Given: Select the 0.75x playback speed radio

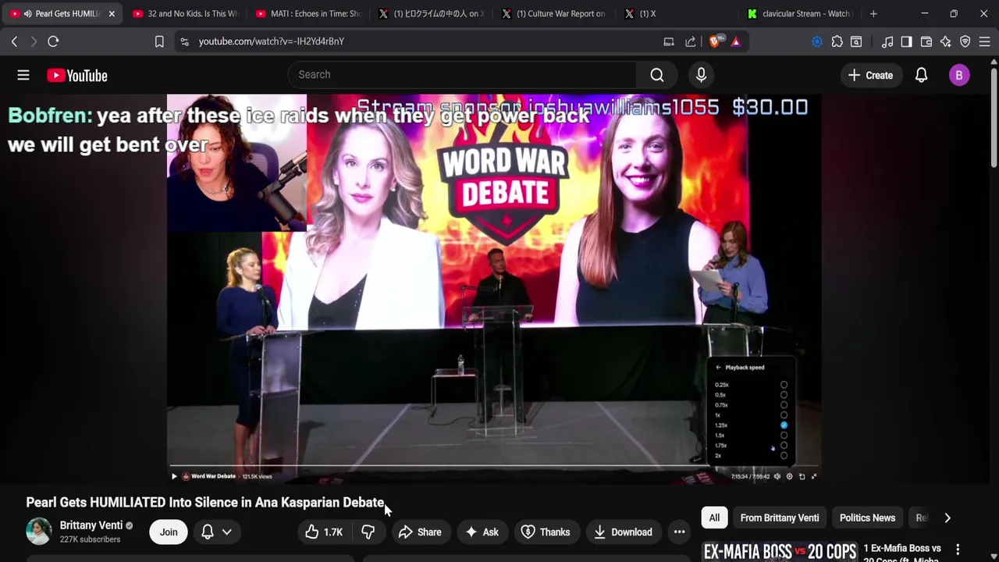Looking at the screenshot, I should tap(784, 405).
